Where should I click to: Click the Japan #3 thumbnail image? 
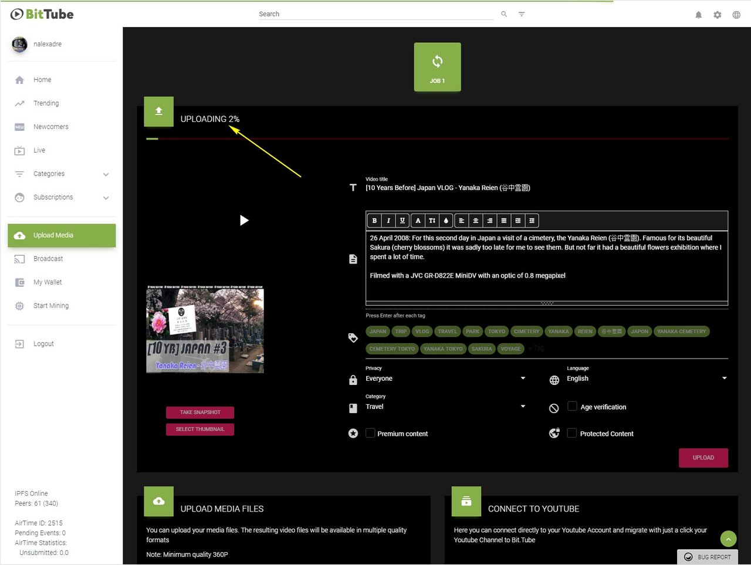click(205, 329)
